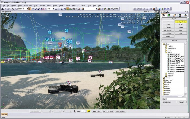Click the brown toolbar icon left of the globe
190x119 pixels.
pos(154,9)
